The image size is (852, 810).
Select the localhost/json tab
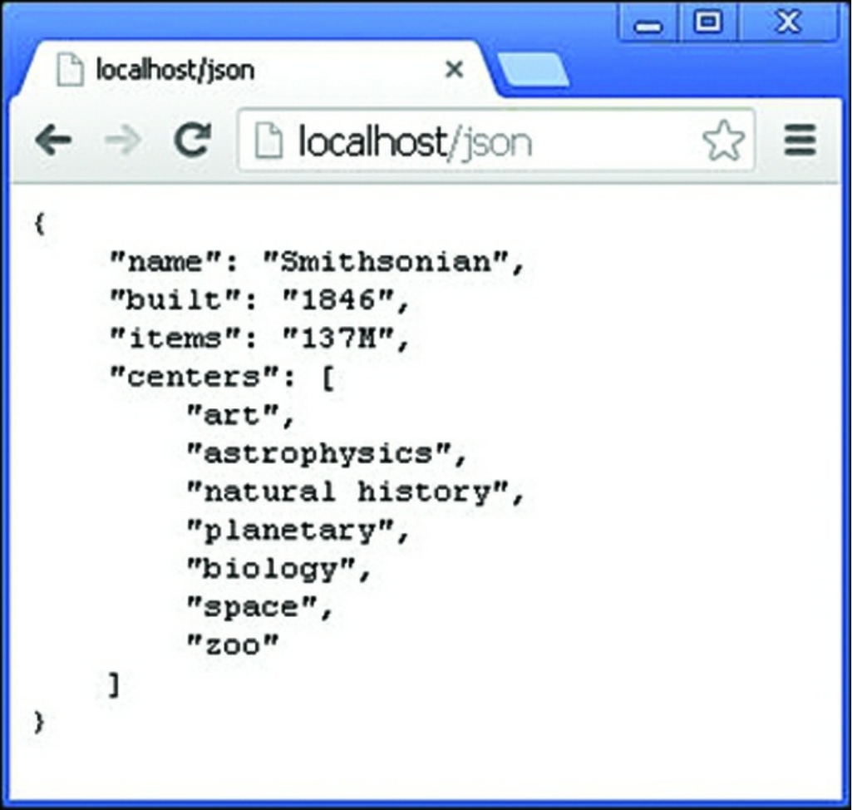(x=259, y=70)
